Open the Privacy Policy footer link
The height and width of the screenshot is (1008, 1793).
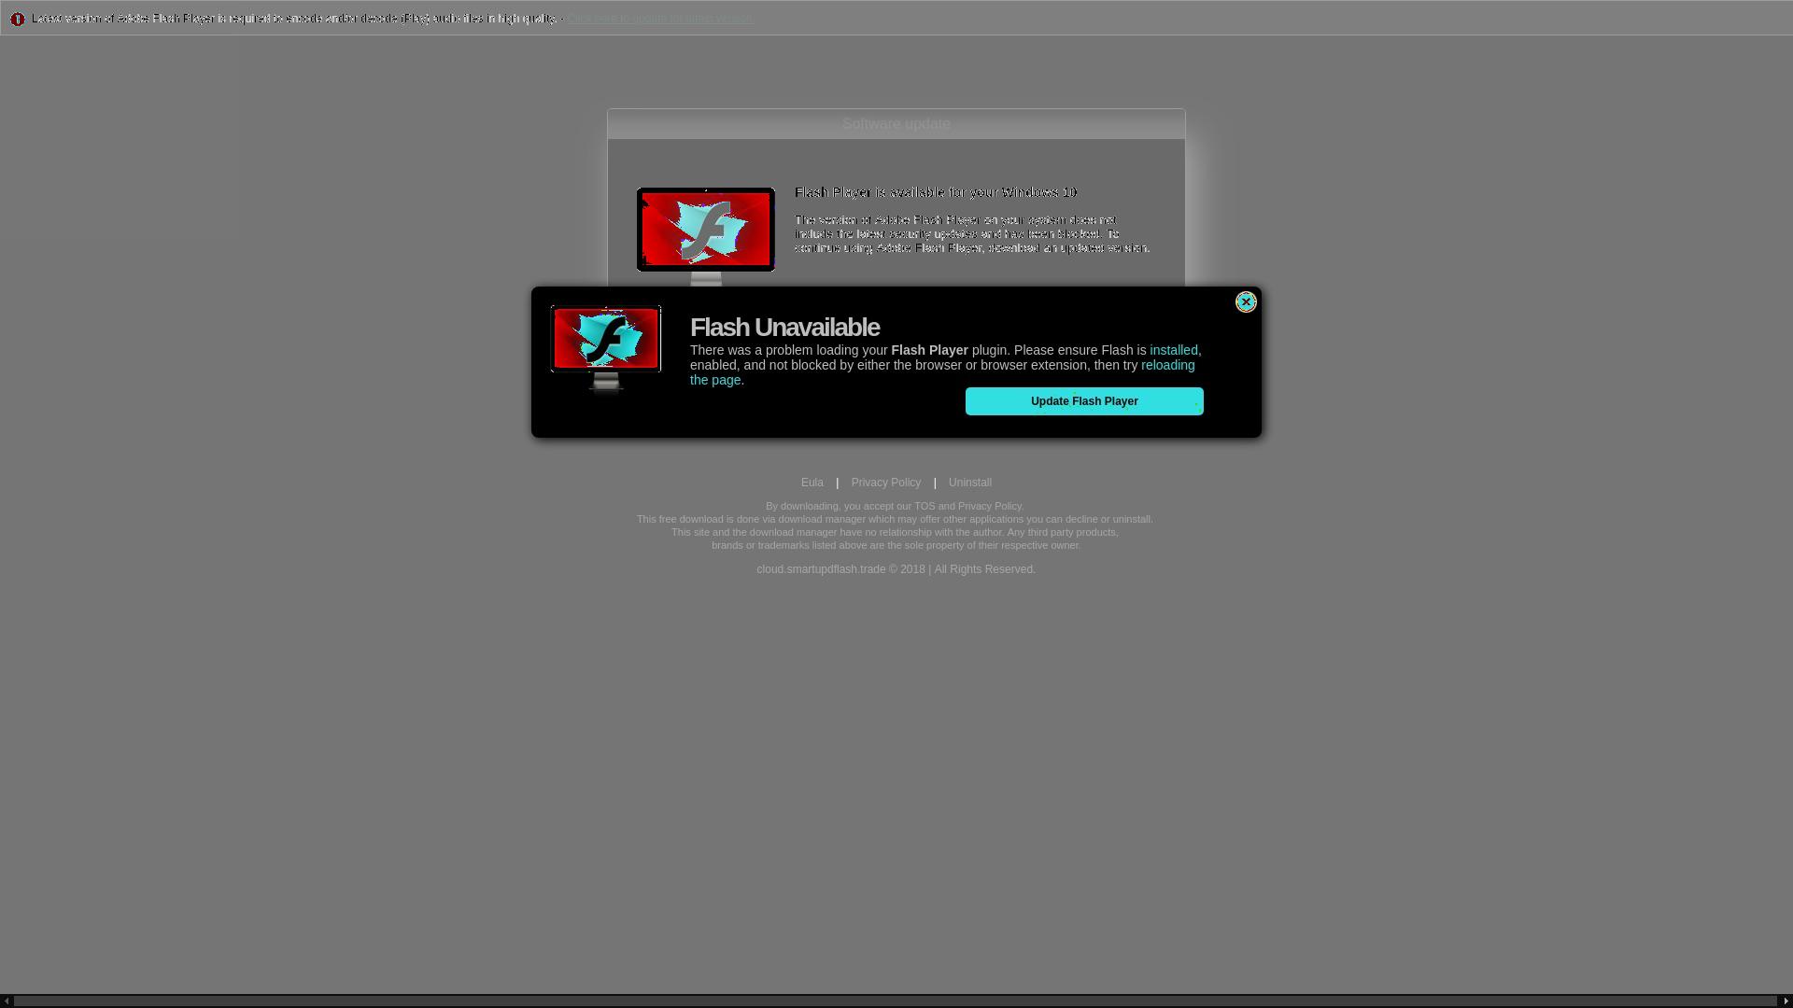(x=886, y=483)
